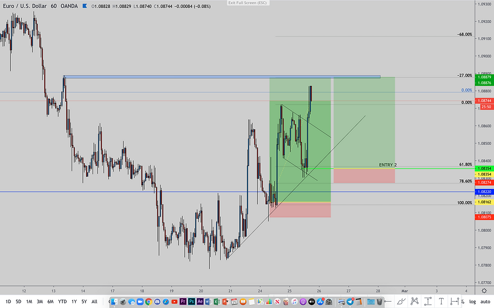Click the blue 0.00% Fibonacci label

point(467,90)
